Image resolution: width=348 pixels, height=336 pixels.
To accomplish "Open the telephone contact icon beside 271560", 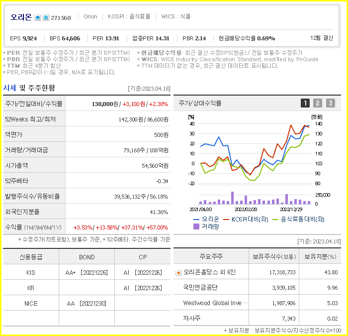I will (46, 17).
